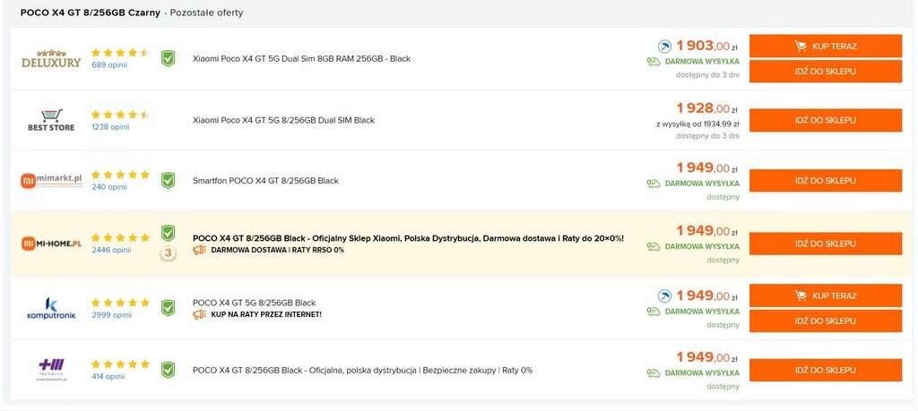
Task: Click 'dostępny do 3 dni' under Deluxury price
Action: pos(708,75)
